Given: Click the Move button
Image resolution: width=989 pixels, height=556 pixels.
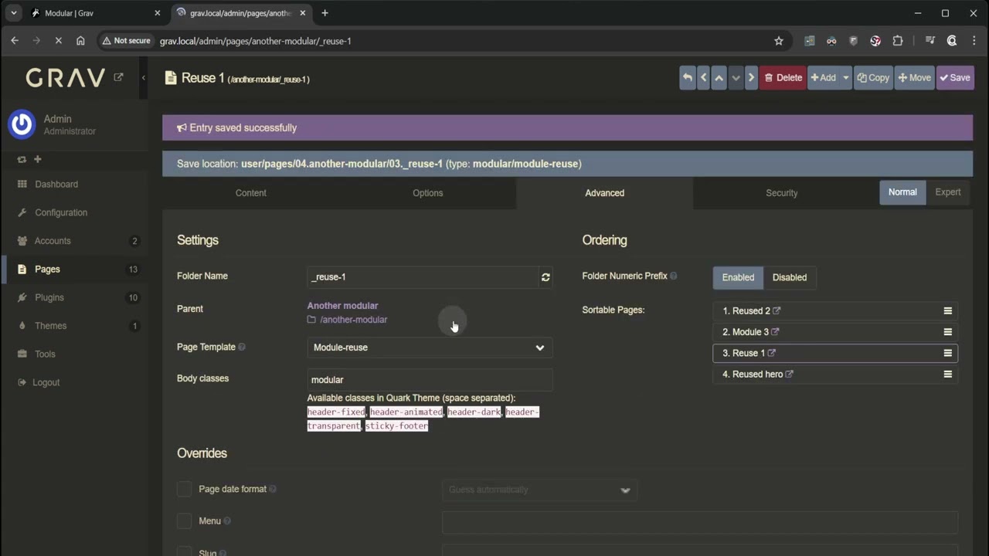Looking at the screenshot, I should [x=915, y=77].
